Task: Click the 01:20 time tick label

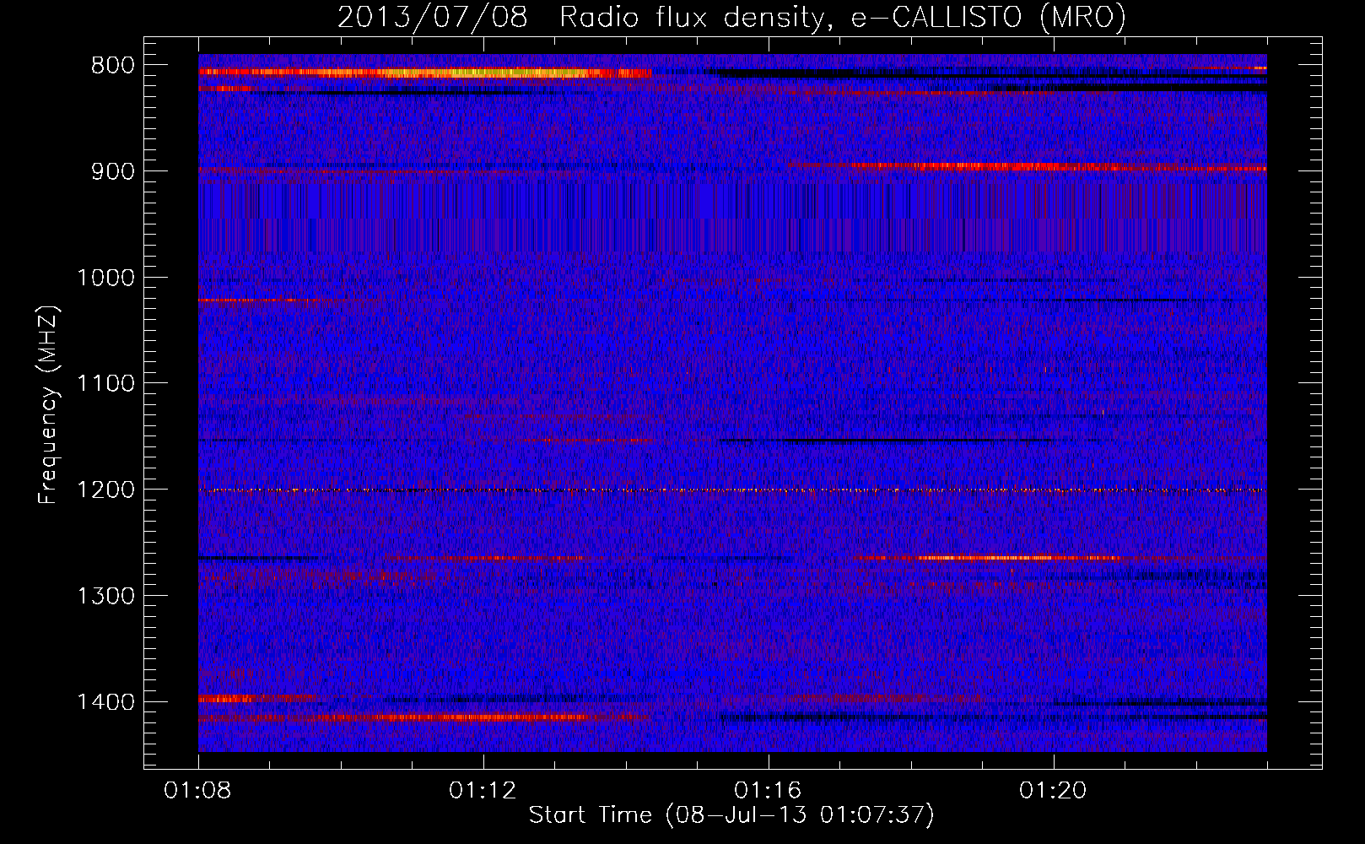Action: tap(1053, 791)
